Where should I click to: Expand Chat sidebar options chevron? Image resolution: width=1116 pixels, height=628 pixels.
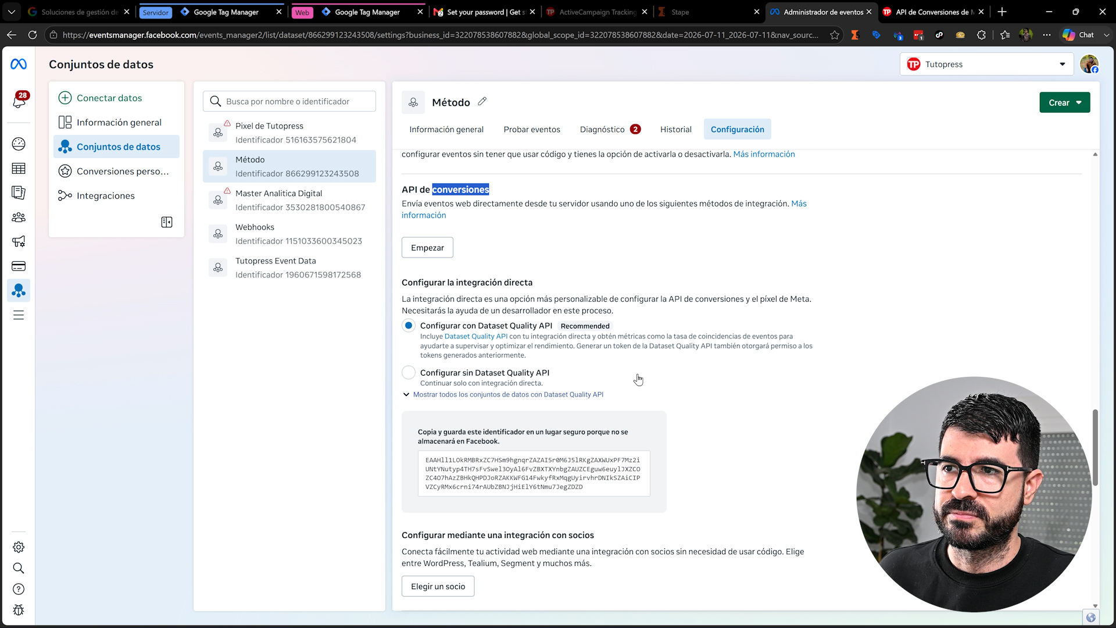click(x=1107, y=35)
